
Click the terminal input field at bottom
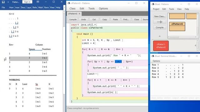(x=175, y=98)
